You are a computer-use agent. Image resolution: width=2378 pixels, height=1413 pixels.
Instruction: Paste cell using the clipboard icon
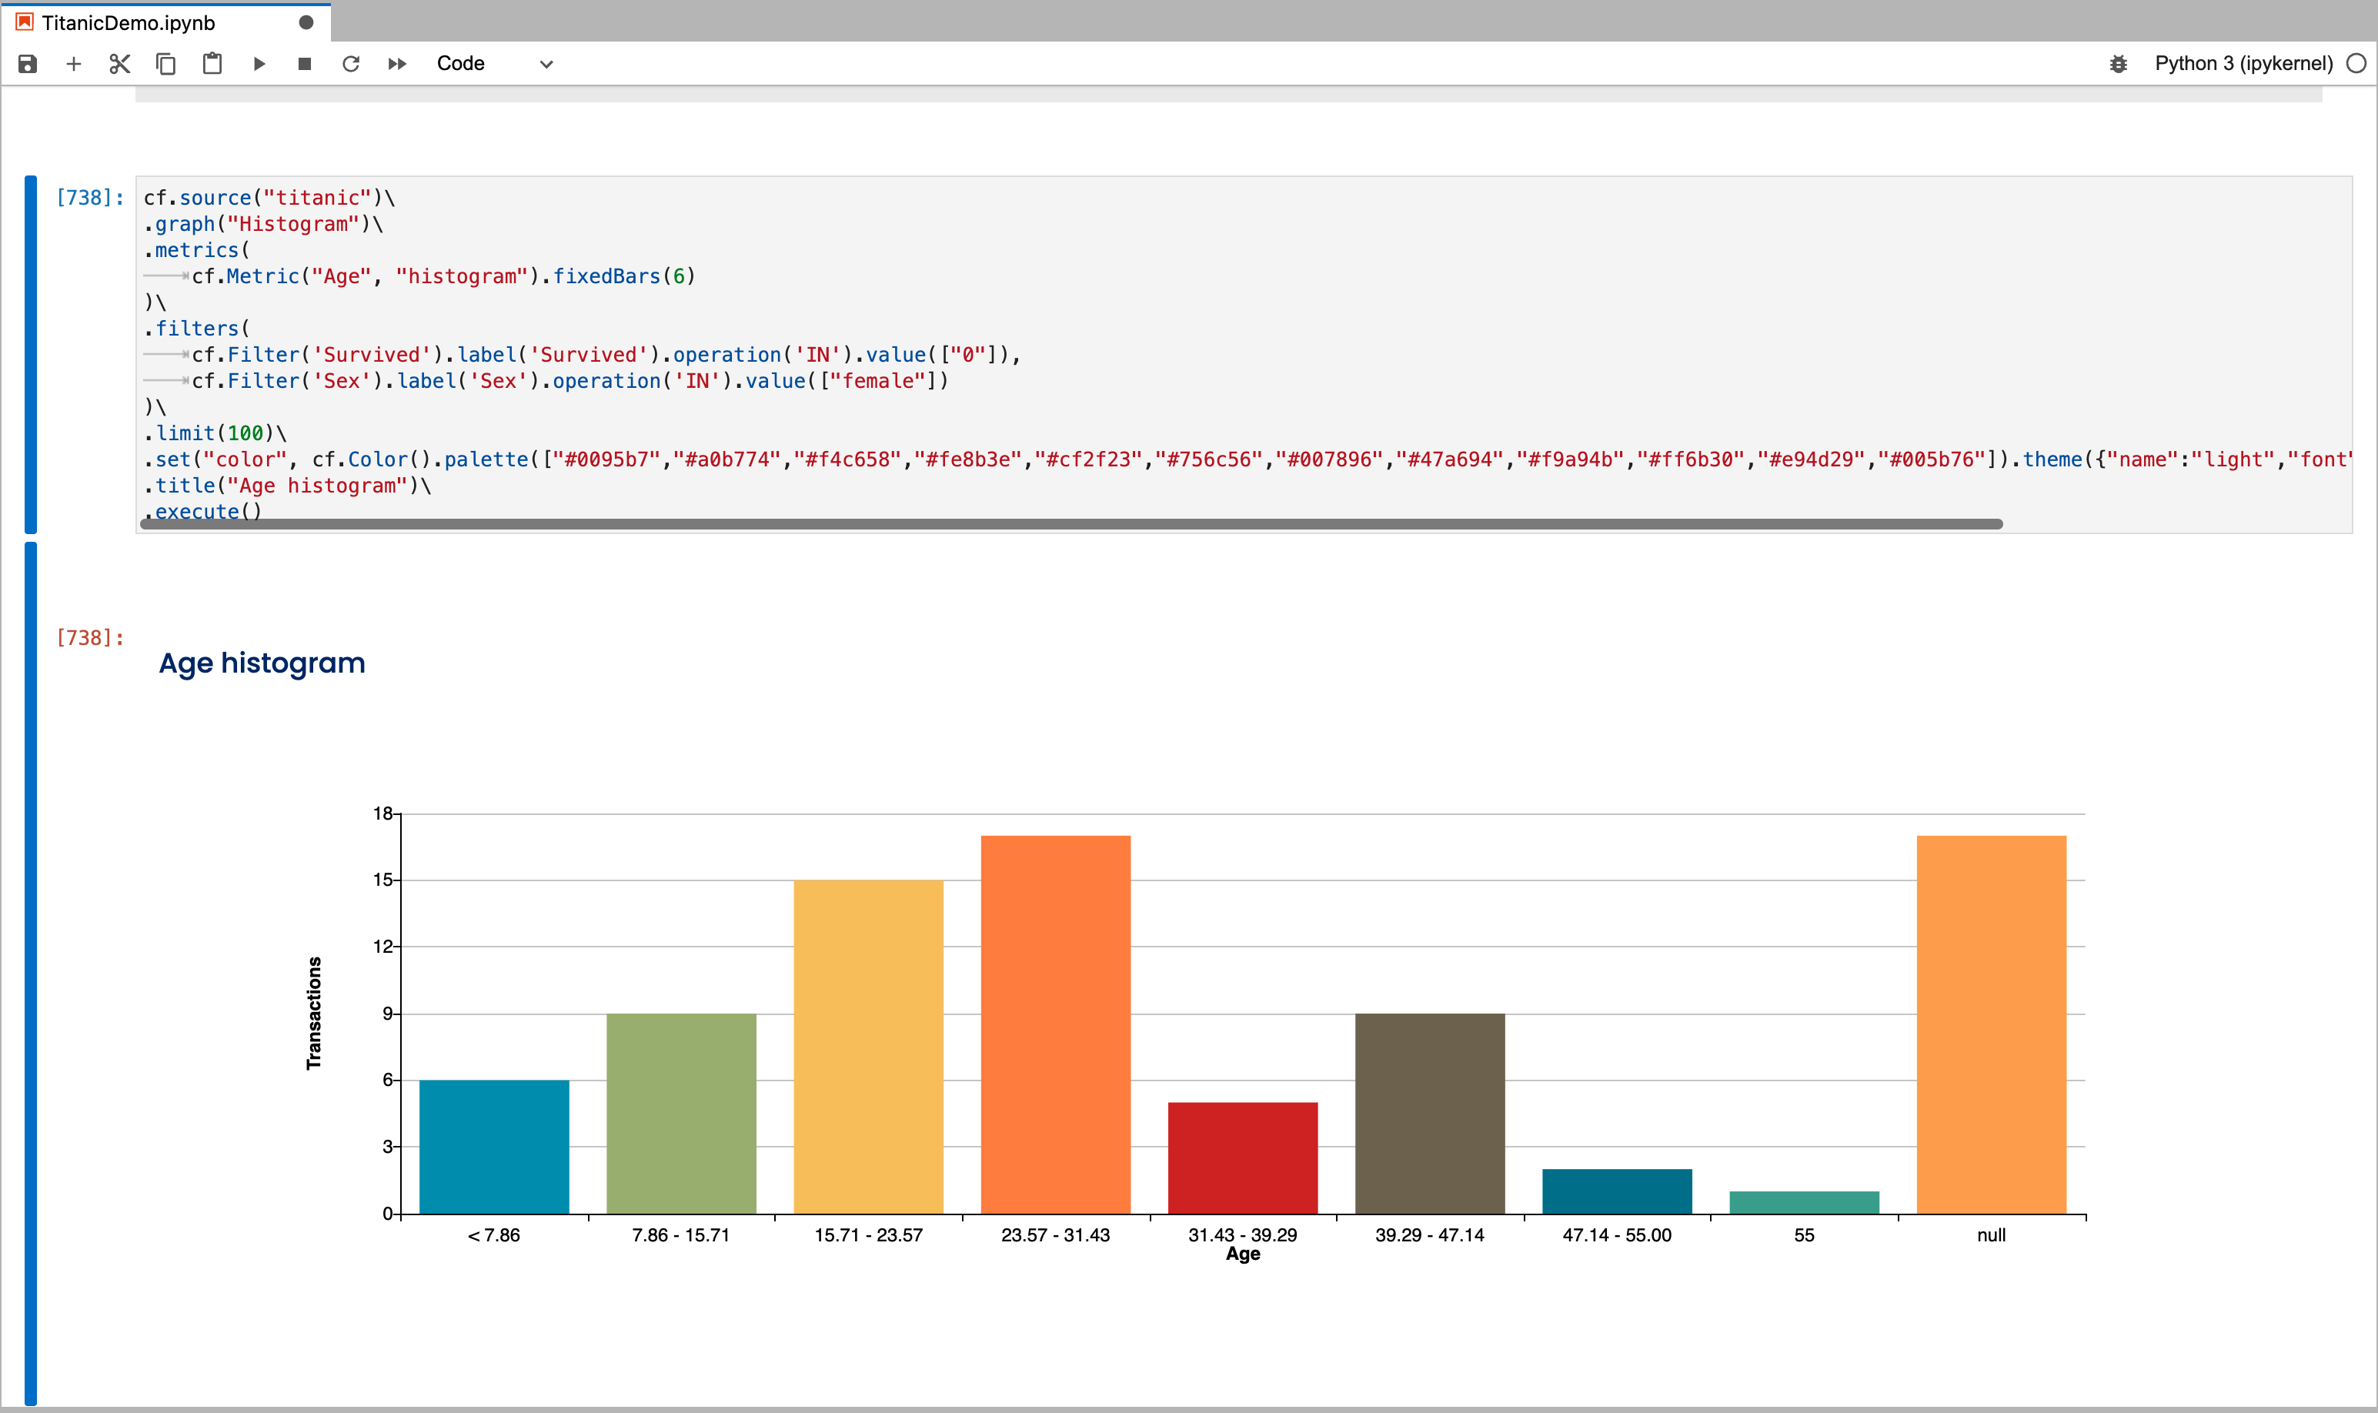pos(212,64)
